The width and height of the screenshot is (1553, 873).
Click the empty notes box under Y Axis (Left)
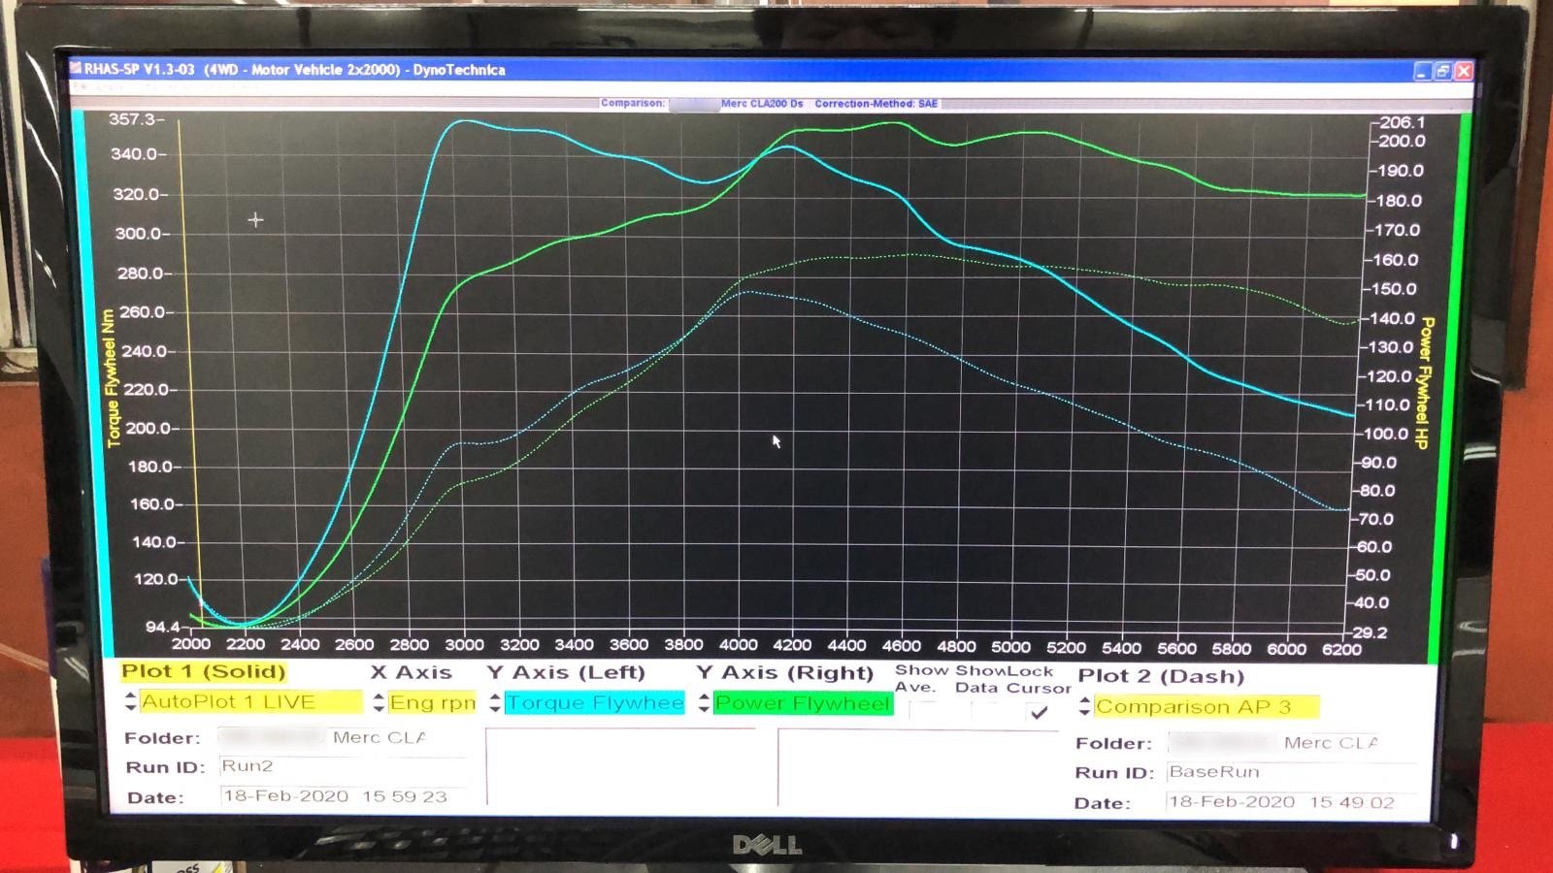point(621,766)
